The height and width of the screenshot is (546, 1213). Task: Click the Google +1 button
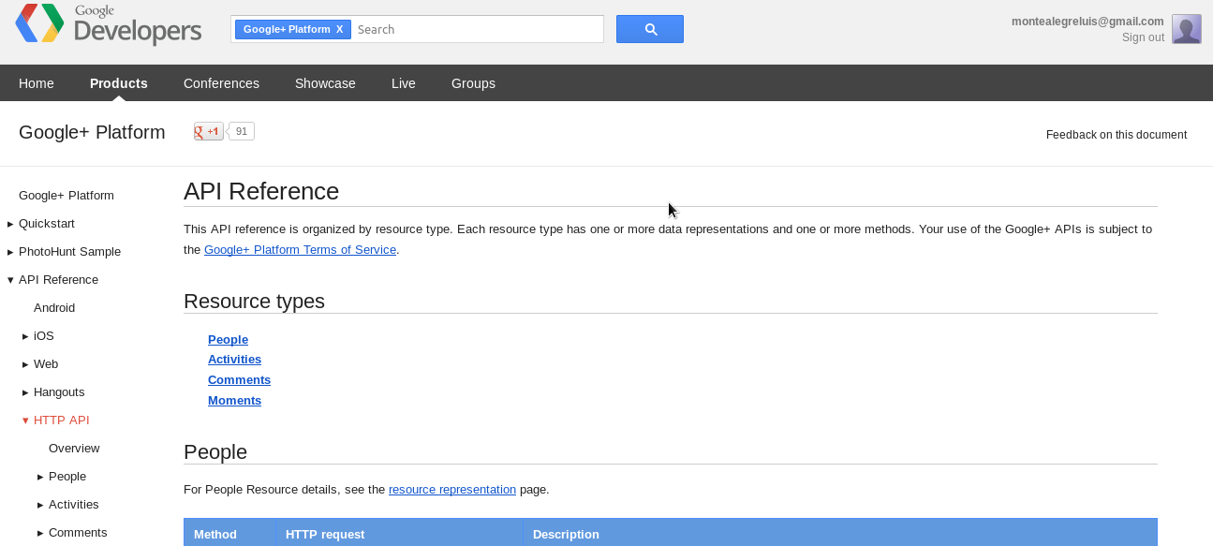tap(209, 131)
